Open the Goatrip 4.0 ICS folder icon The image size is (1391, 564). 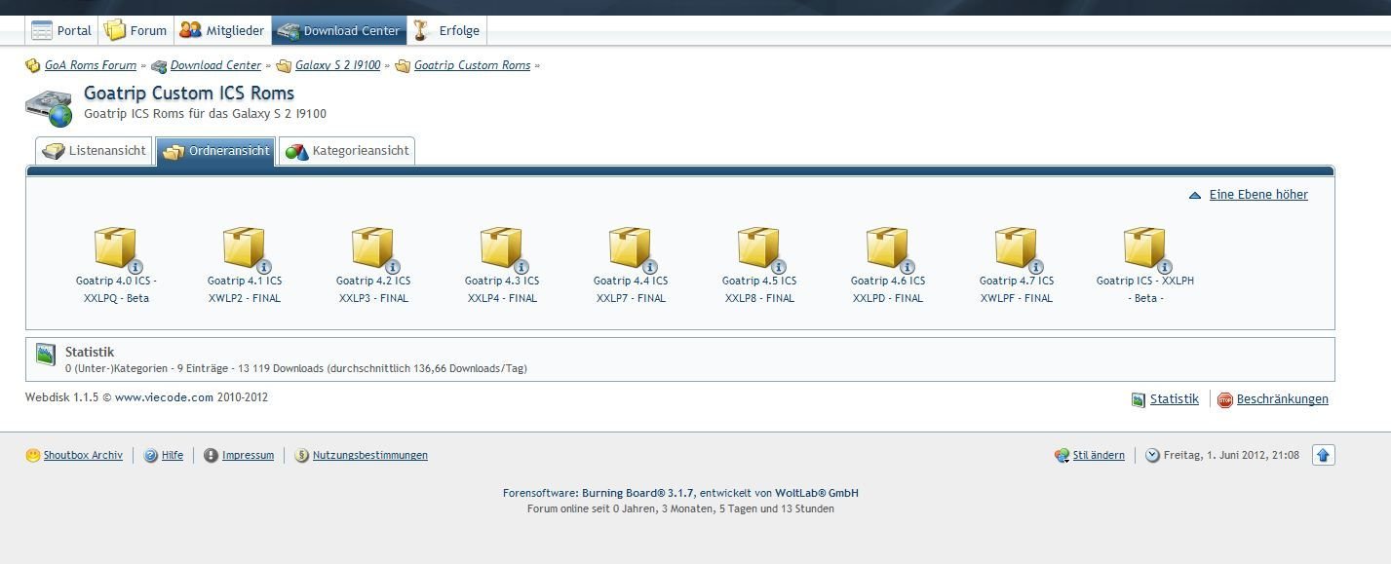[x=117, y=249]
